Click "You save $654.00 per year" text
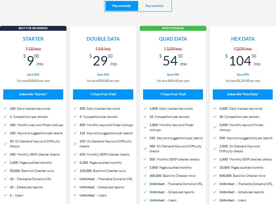Screen dimensions: 276x204 [173, 81]
